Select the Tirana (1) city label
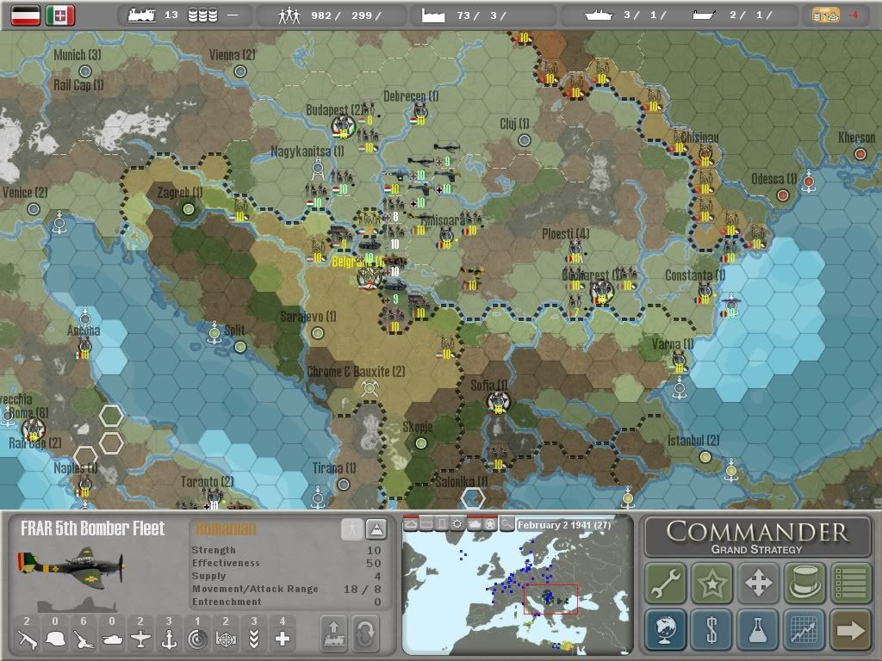The width and height of the screenshot is (882, 661). (x=334, y=467)
